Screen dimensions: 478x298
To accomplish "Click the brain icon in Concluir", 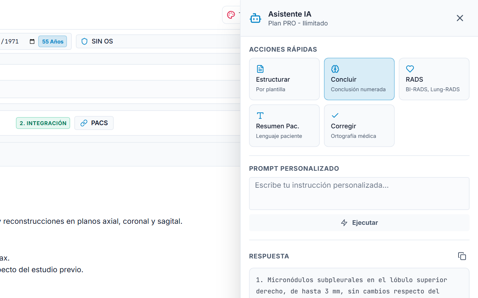I will (x=335, y=69).
